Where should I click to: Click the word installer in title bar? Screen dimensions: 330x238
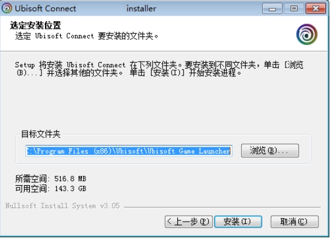tap(141, 8)
